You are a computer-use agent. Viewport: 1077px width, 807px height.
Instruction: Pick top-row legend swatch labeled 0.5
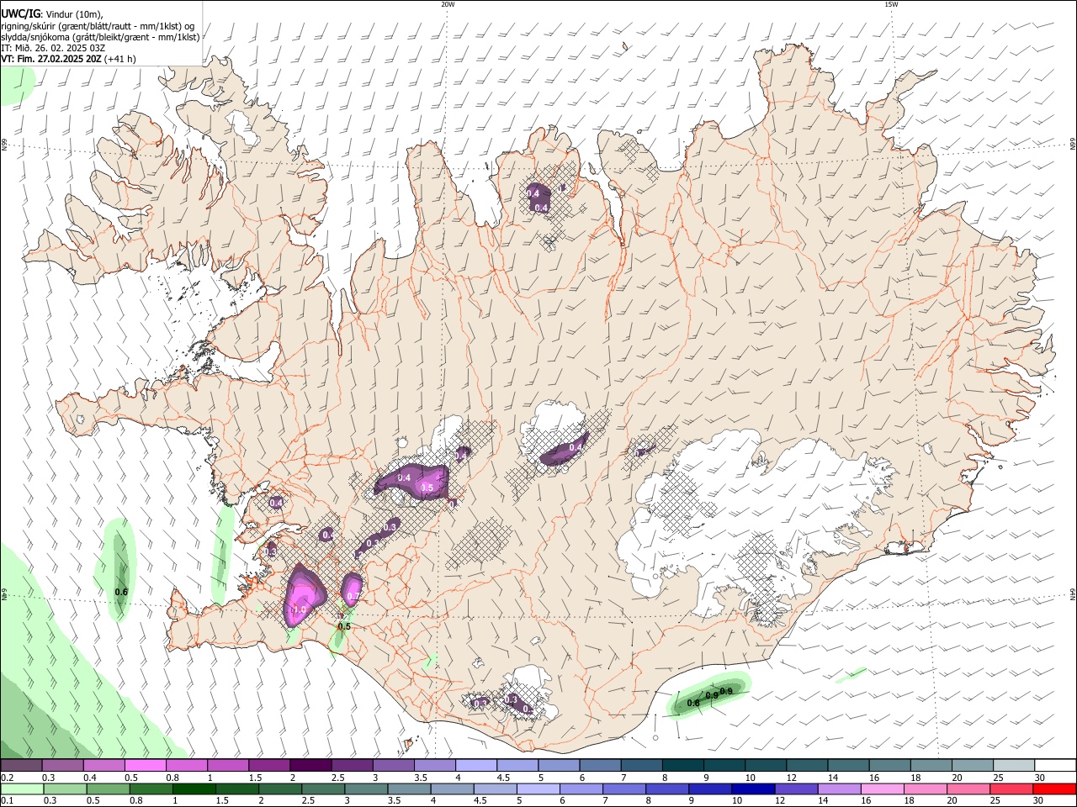145,765
